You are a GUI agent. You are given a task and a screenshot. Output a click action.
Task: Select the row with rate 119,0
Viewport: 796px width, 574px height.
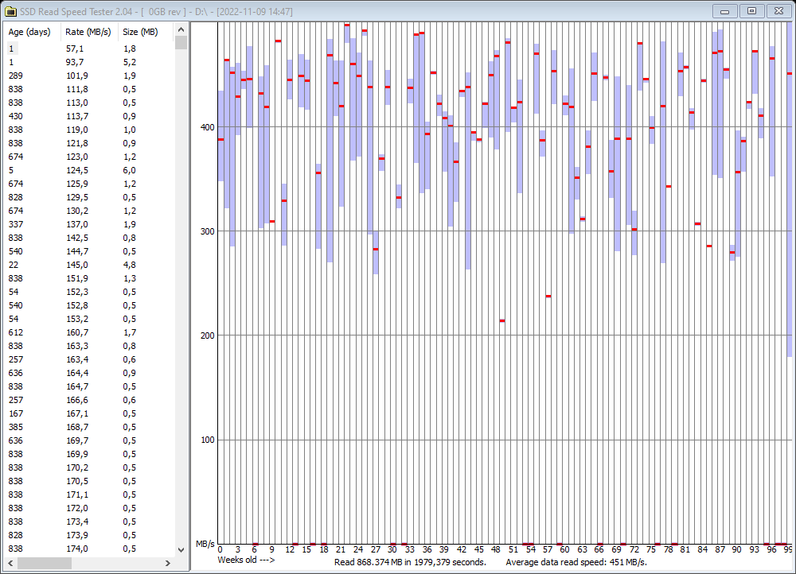coord(89,130)
